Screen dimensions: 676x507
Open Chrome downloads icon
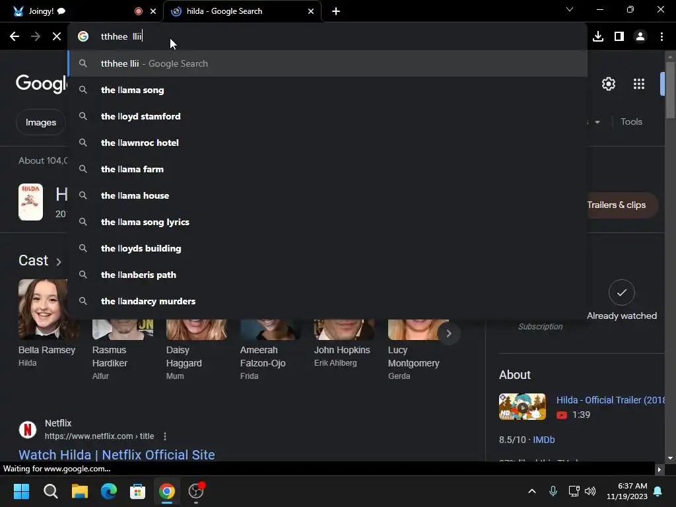[598, 37]
